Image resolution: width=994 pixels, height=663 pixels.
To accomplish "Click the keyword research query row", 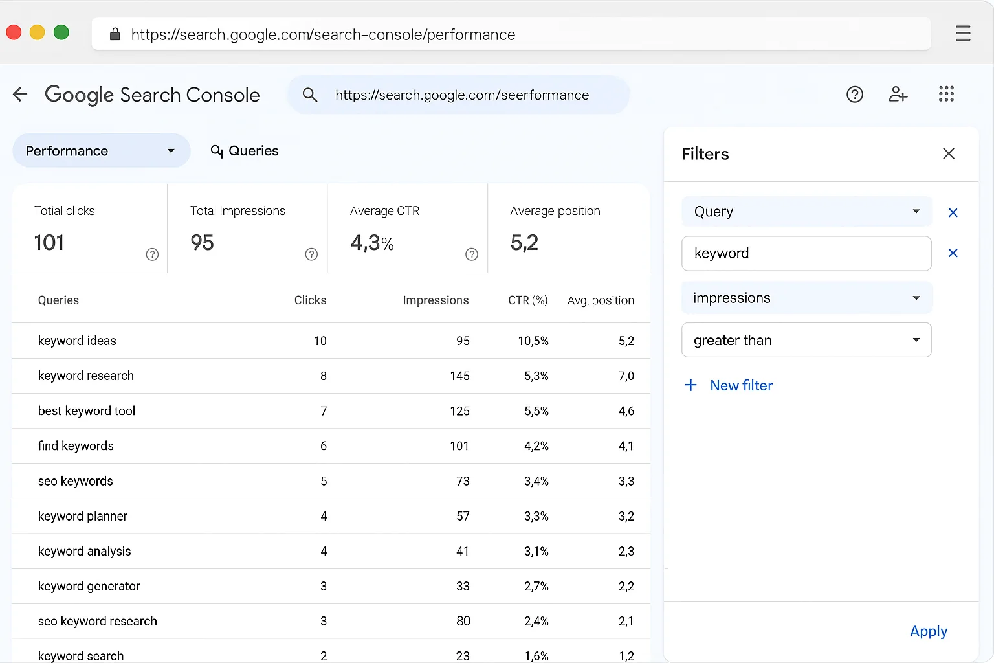I will click(x=85, y=376).
